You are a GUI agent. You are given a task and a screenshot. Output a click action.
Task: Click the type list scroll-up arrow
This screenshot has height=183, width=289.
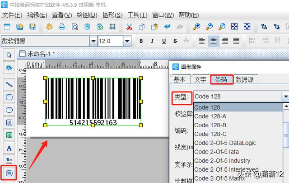click(286, 106)
